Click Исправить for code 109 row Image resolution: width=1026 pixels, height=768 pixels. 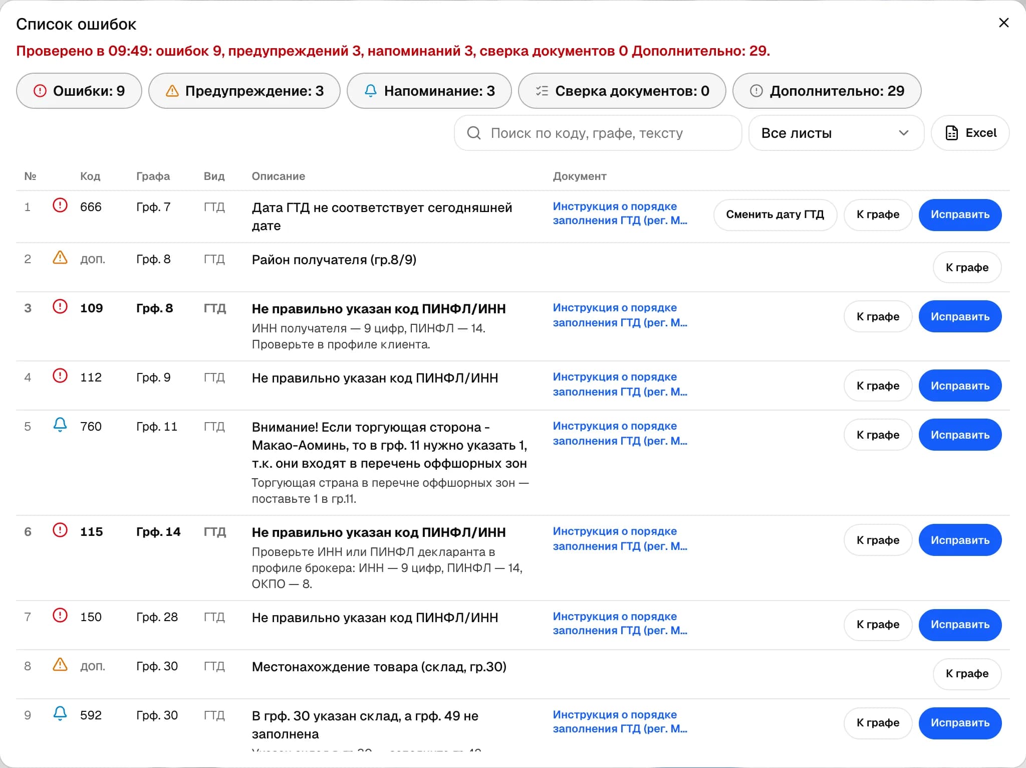pyautogui.click(x=960, y=317)
